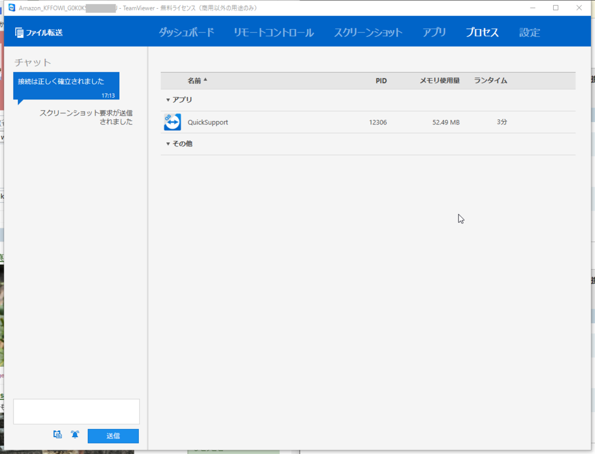Sort by ランタイム column header

coord(490,80)
